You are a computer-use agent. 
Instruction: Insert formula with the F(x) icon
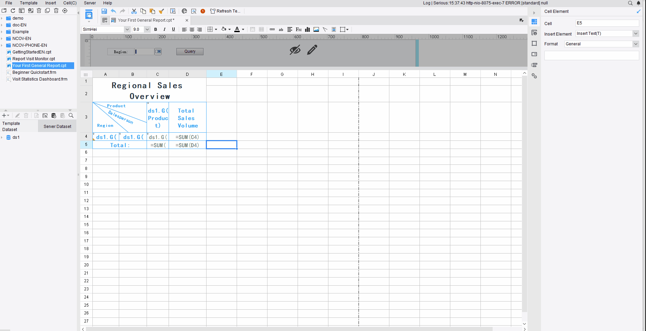click(299, 29)
